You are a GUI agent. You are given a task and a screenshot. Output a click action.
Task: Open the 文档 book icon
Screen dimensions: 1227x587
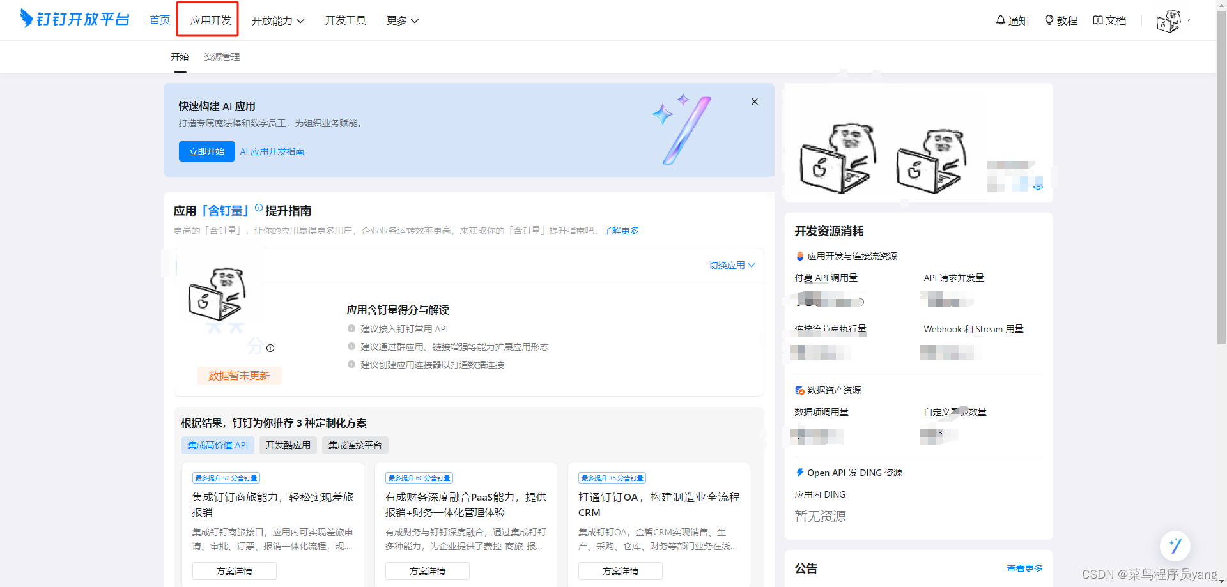1098,20
